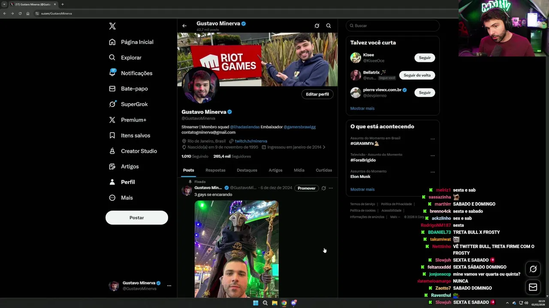The width and height of the screenshot is (549, 308).
Task: Click the verified badge beside profile name
Action: tap(229, 112)
